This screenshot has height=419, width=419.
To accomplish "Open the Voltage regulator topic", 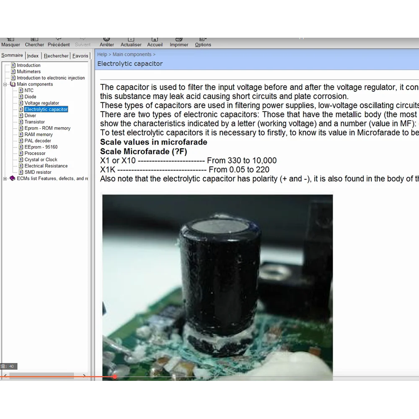I will [41, 103].
